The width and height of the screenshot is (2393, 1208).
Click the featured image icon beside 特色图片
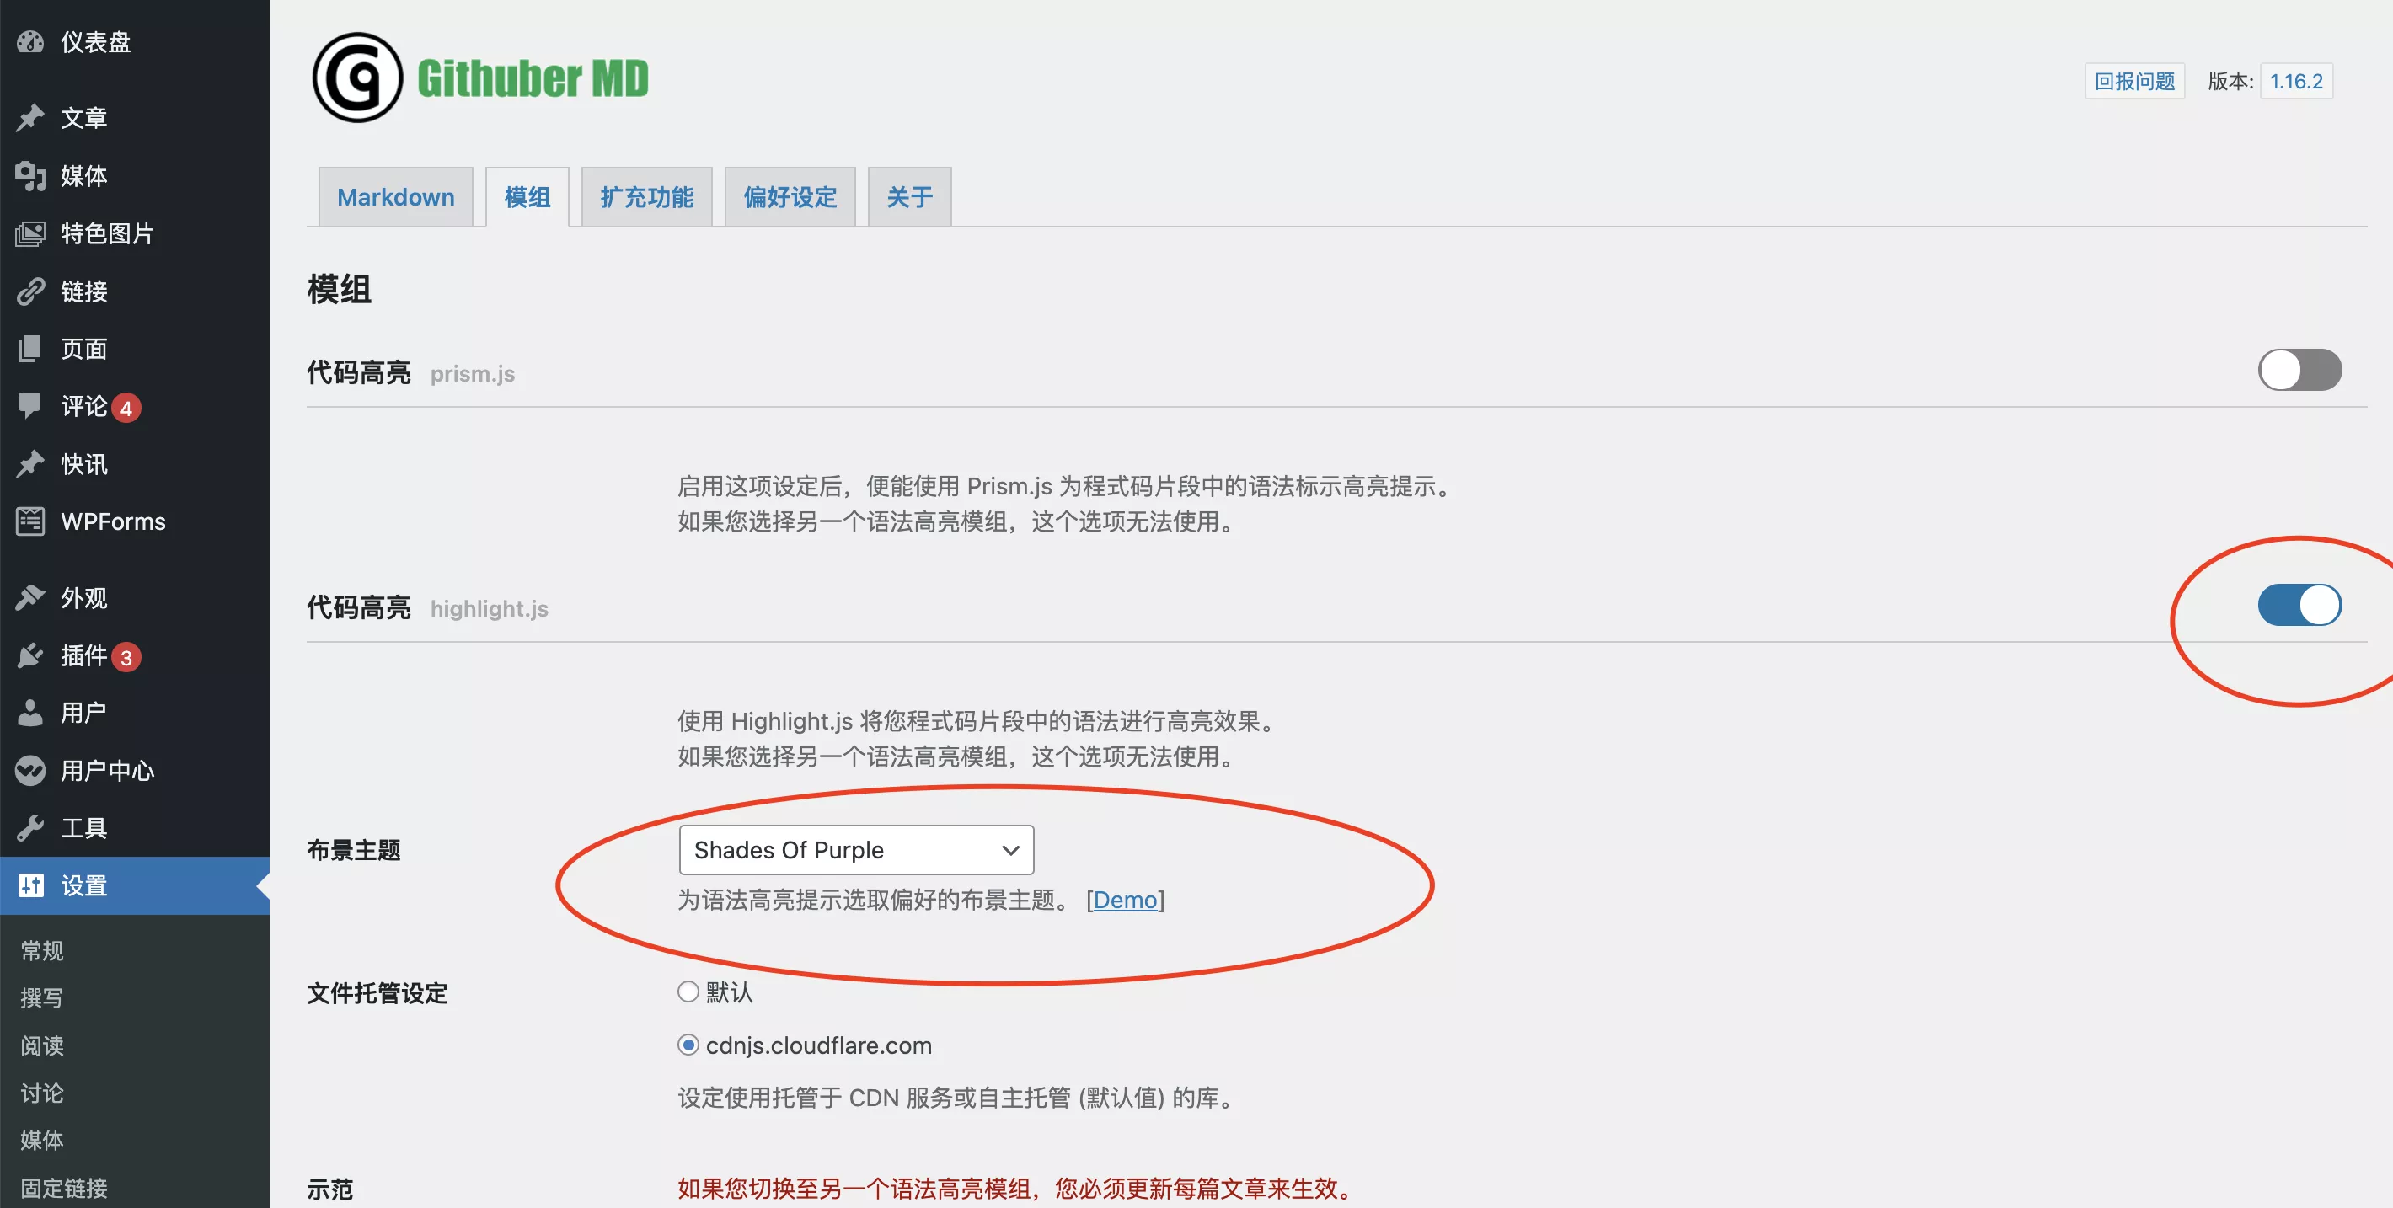(x=29, y=233)
